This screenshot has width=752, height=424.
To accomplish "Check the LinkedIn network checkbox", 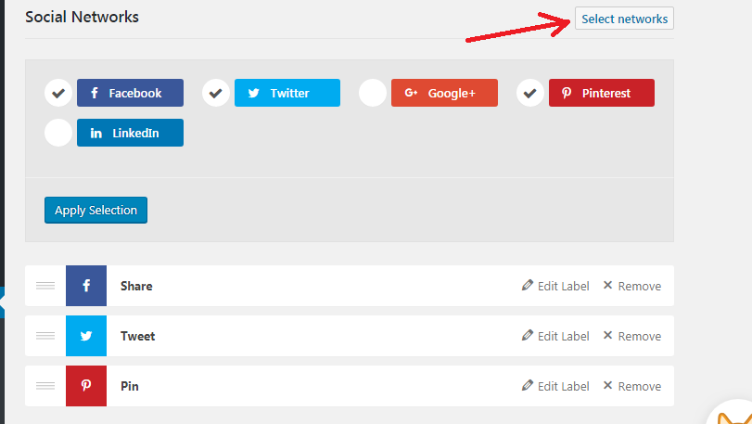I will point(58,133).
